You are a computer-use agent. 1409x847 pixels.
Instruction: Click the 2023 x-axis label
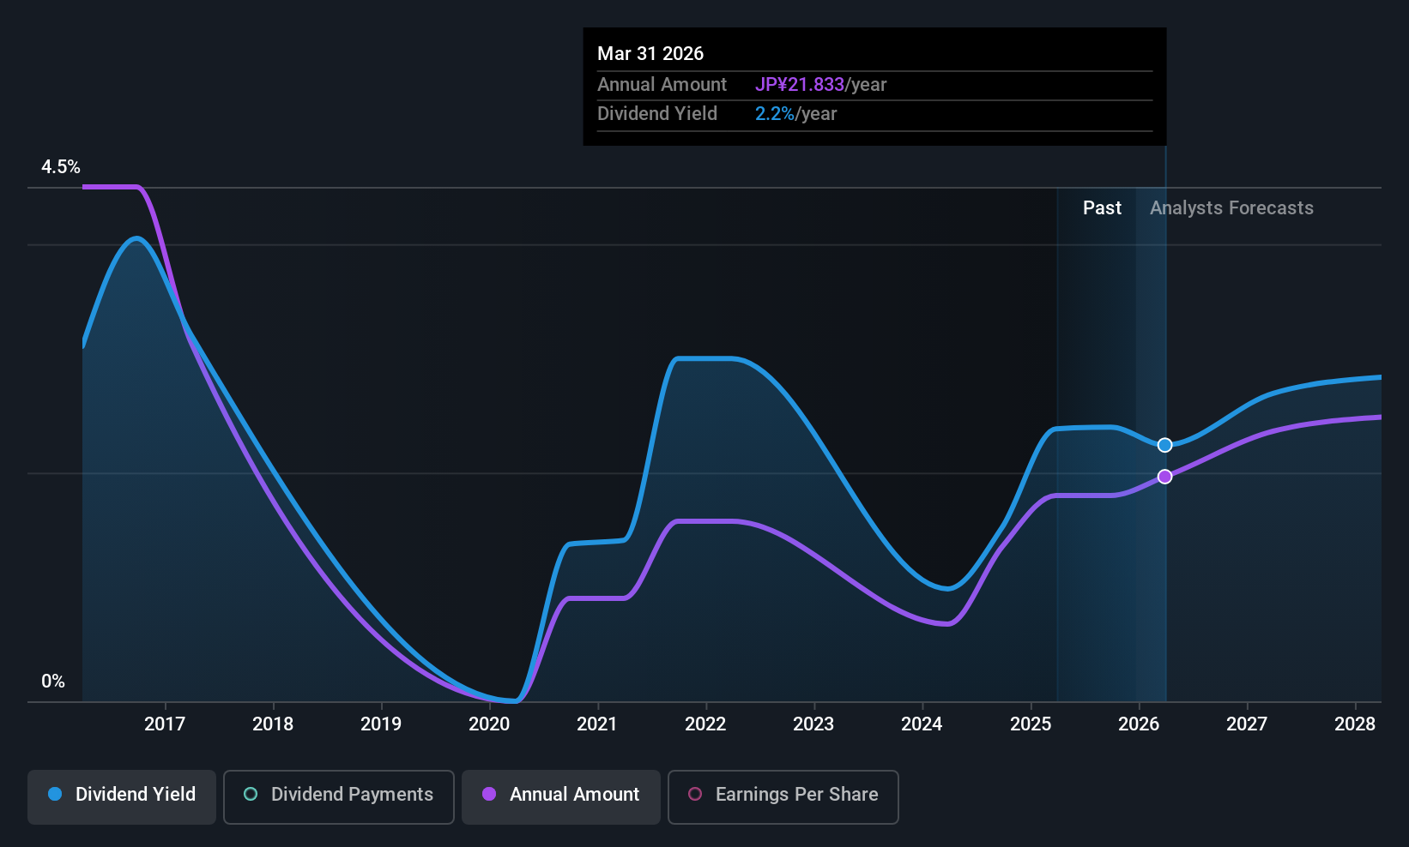813,724
